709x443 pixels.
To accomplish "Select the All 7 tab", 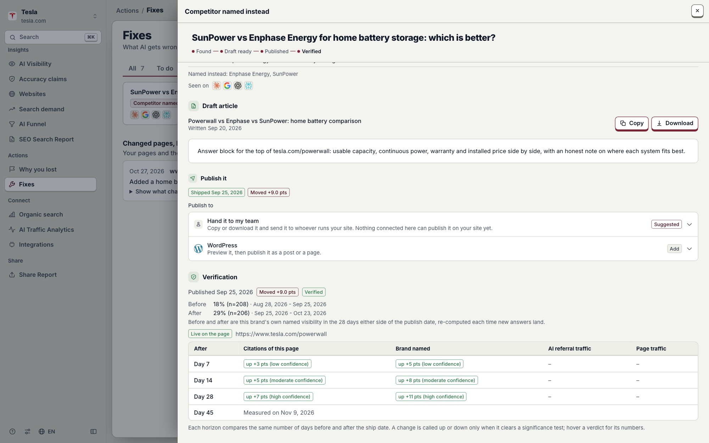I will (136, 68).
